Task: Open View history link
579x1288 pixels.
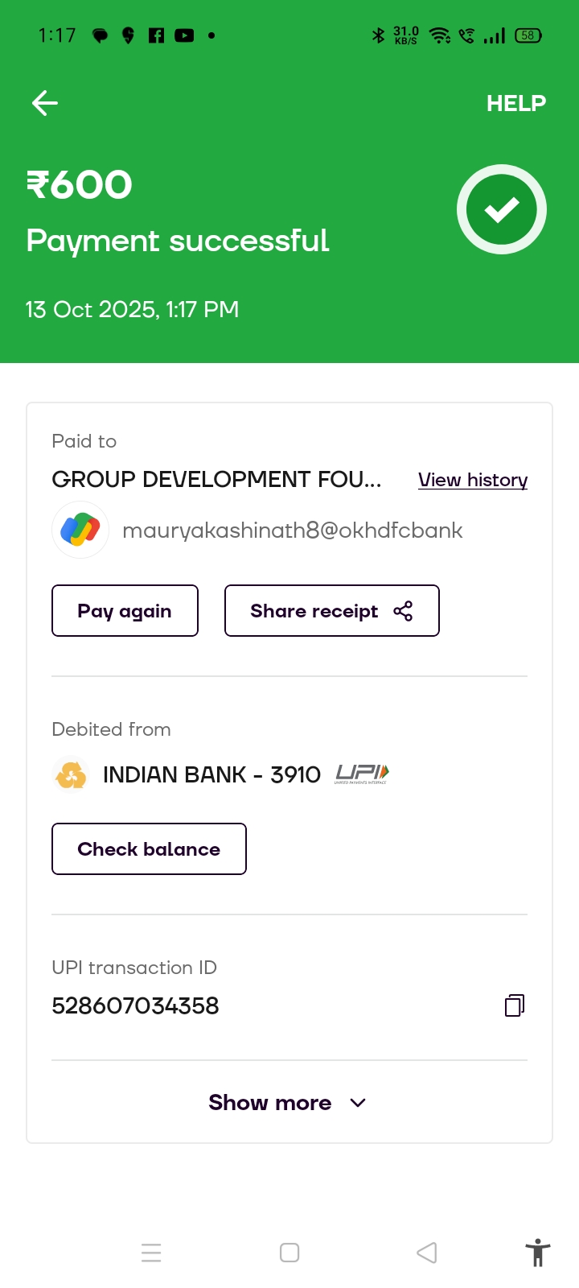Action: coord(473,480)
